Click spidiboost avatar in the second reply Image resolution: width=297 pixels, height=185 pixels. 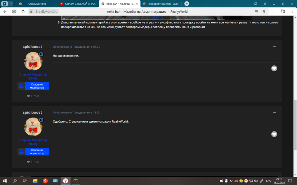point(33,127)
